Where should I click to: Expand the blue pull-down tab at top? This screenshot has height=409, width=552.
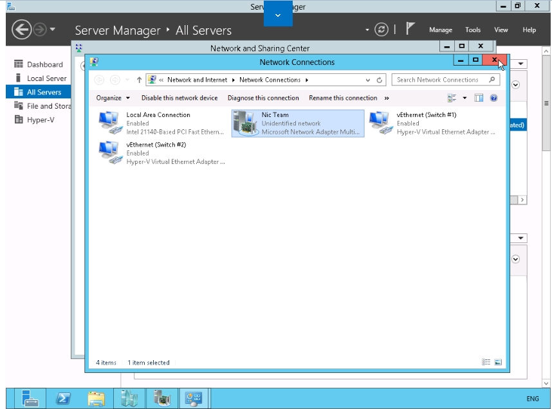click(x=278, y=14)
